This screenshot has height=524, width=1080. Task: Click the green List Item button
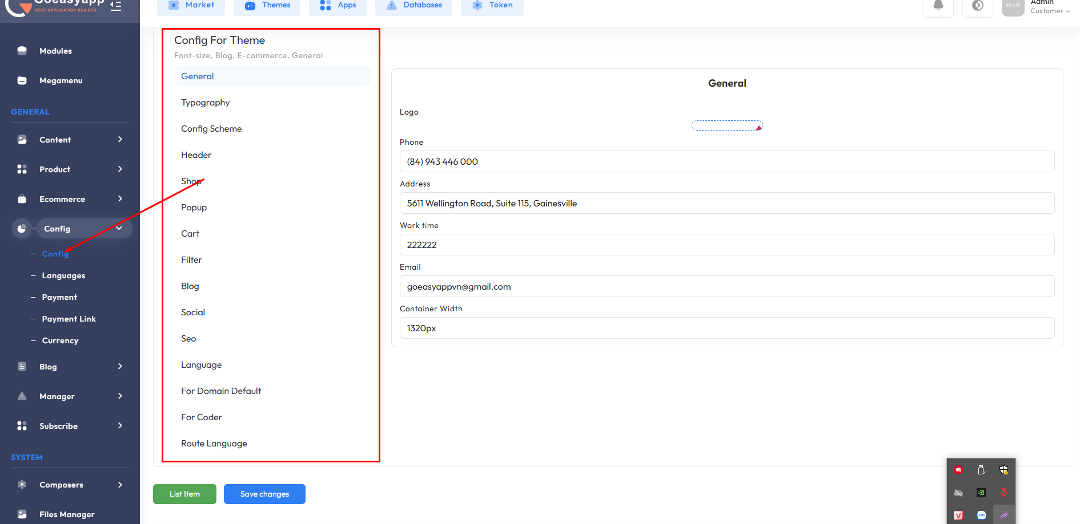click(x=184, y=494)
